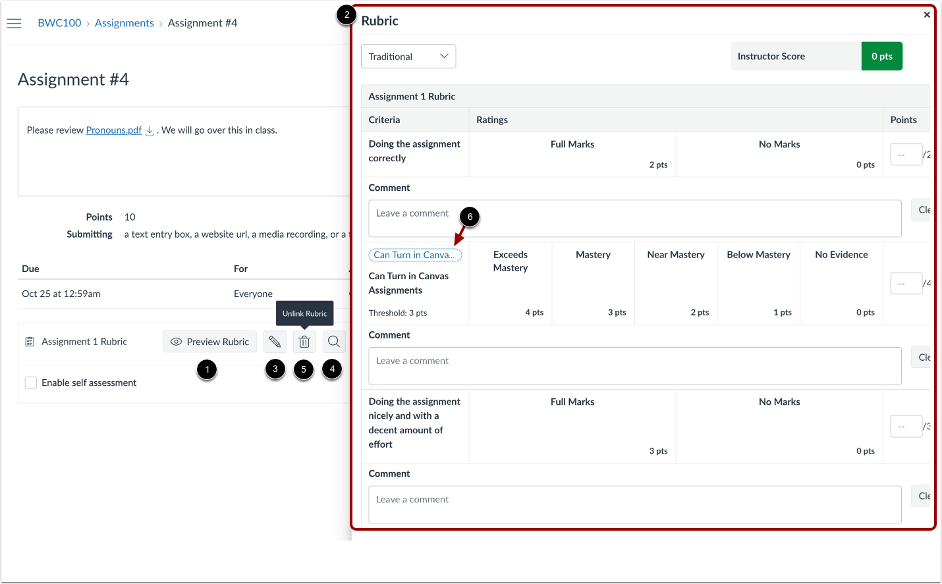Click the Unlink Rubric trash icon
Image resolution: width=942 pixels, height=584 pixels.
[x=304, y=342]
